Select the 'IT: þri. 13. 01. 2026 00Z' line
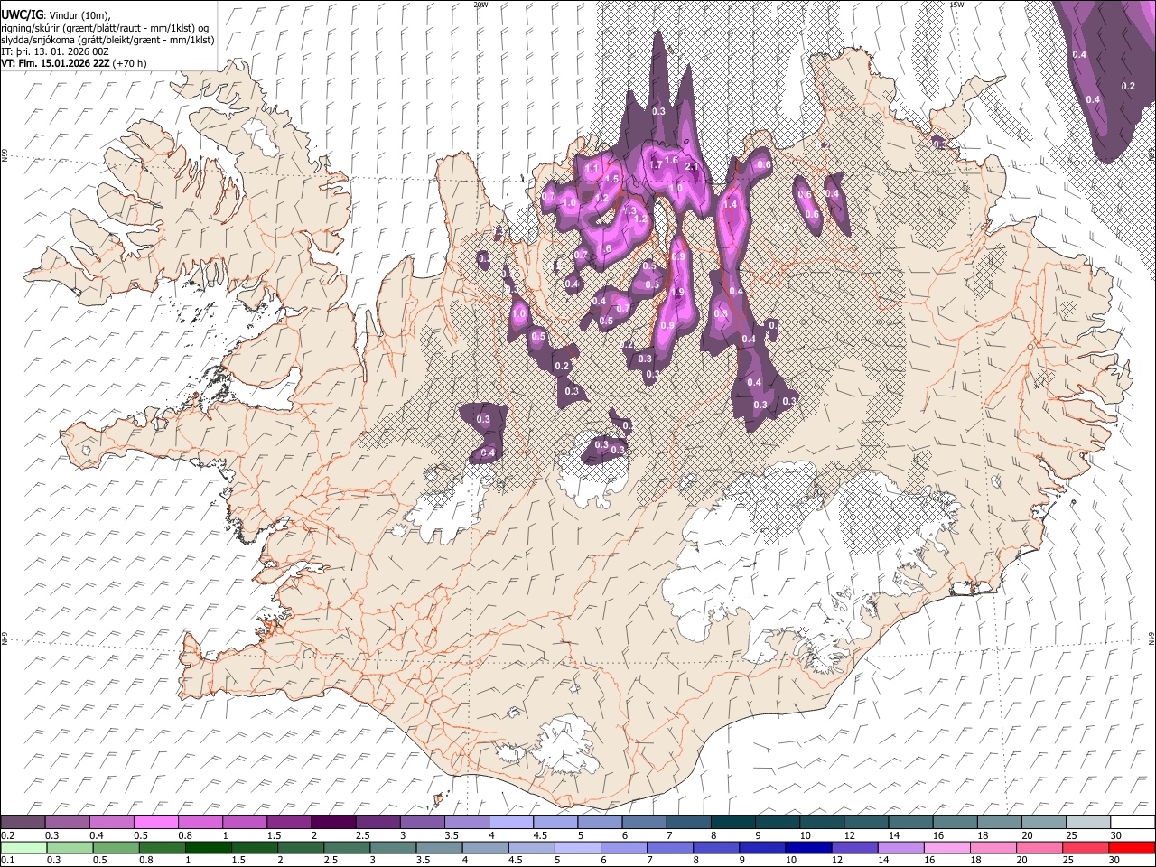This screenshot has width=1156, height=867. 56,51
